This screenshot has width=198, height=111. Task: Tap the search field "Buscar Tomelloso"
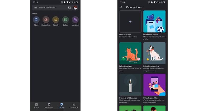[52, 8]
